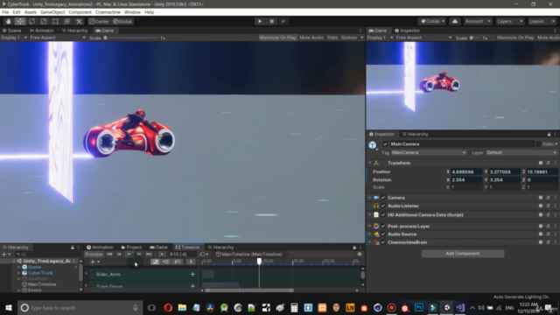Select the Rect transform tool

(55, 21)
